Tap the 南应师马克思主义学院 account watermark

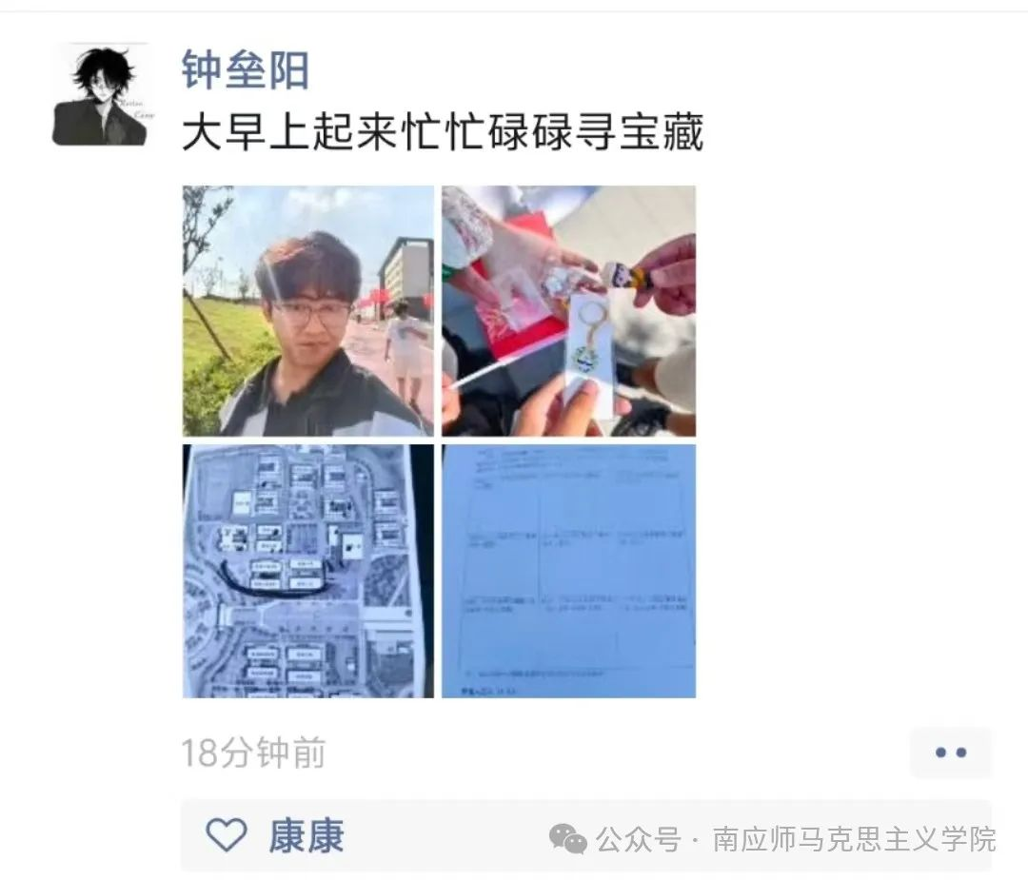[x=854, y=839]
